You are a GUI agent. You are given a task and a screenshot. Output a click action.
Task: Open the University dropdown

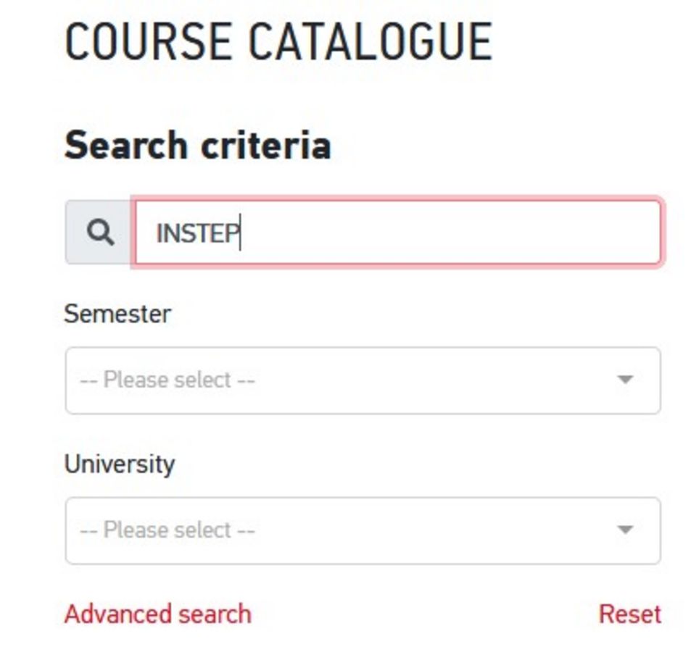click(363, 530)
